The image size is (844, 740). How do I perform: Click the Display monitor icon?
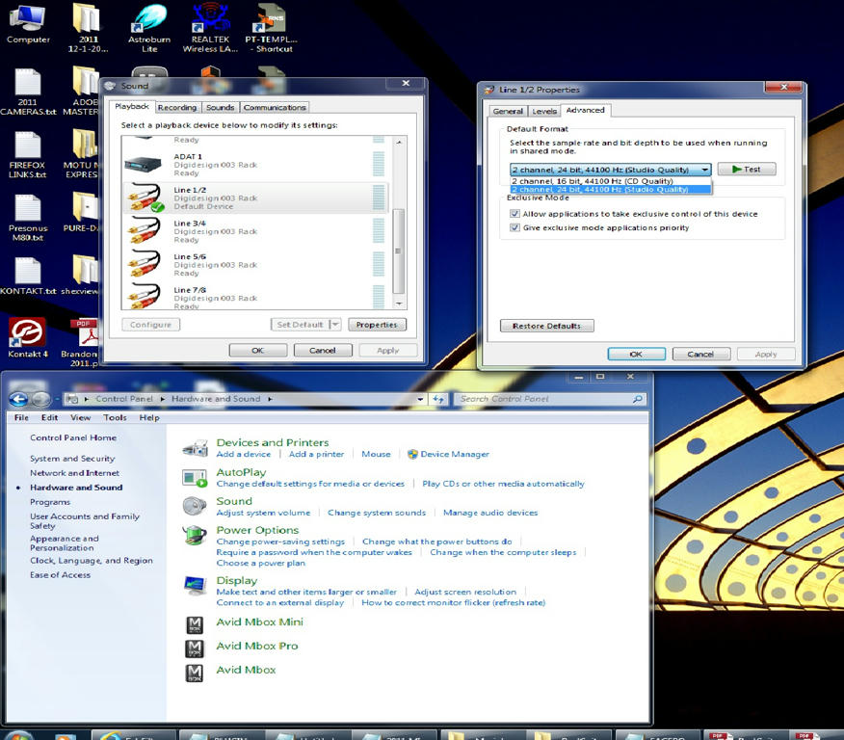point(195,585)
